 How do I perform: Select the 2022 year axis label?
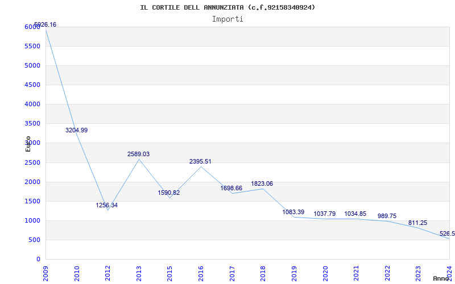click(387, 273)
